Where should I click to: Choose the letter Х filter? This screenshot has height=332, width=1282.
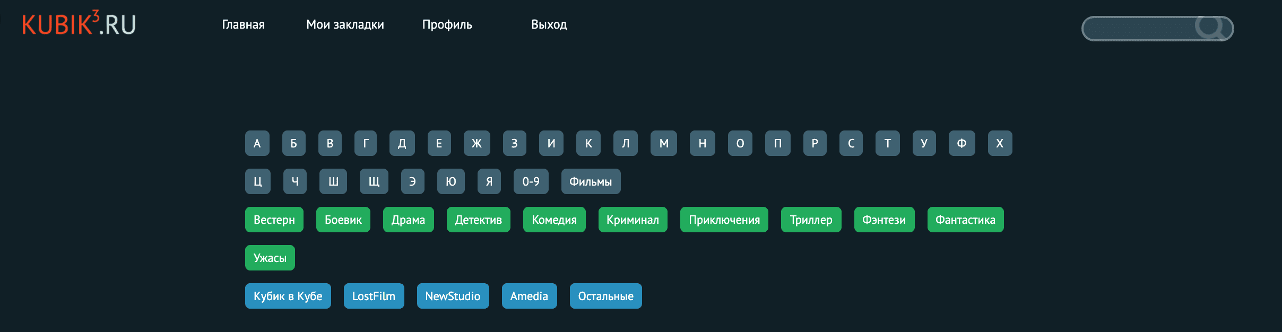click(1000, 143)
